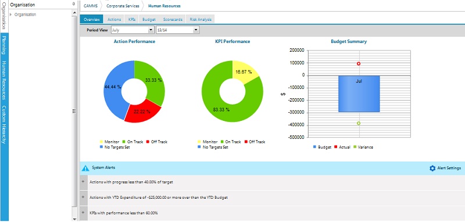Click the 33.33 % green Action Performance slice
The width and height of the screenshot is (465, 222).
[x=153, y=80]
